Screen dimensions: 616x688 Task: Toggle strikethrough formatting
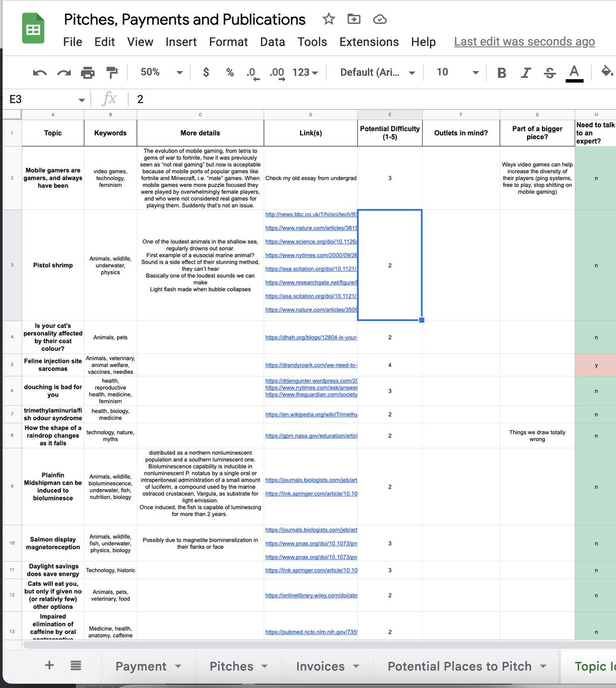[549, 72]
